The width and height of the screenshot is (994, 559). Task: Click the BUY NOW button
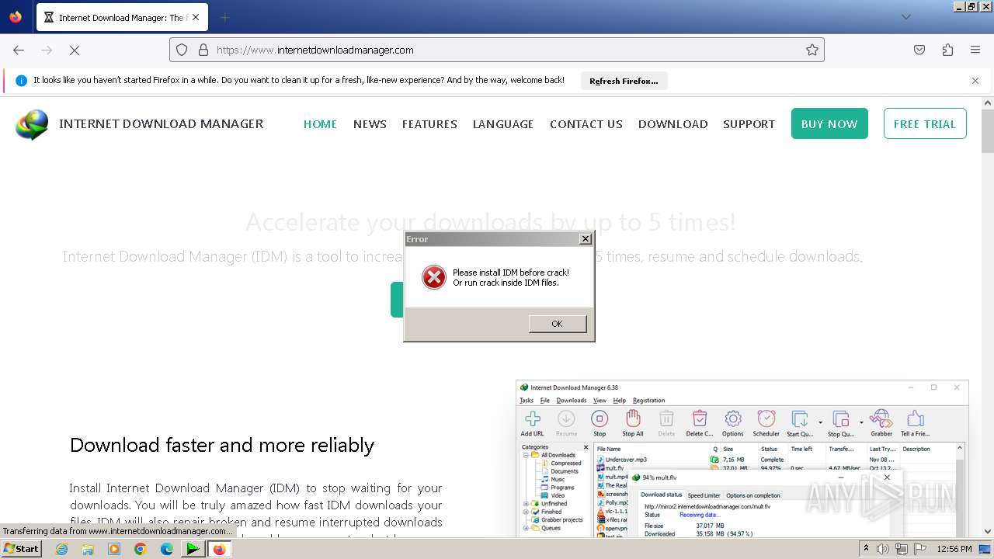tap(829, 123)
